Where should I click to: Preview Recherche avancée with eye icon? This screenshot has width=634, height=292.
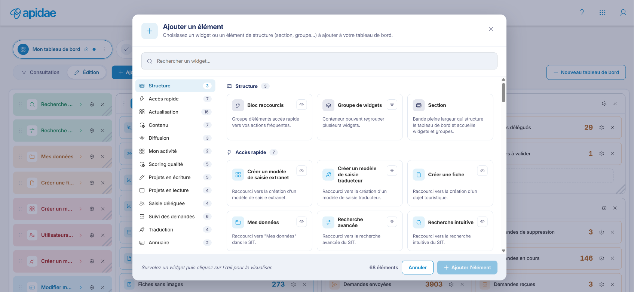pyautogui.click(x=392, y=221)
